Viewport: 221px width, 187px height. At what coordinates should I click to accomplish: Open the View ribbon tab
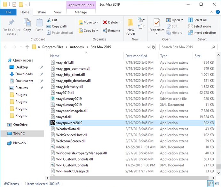tap(58, 12)
